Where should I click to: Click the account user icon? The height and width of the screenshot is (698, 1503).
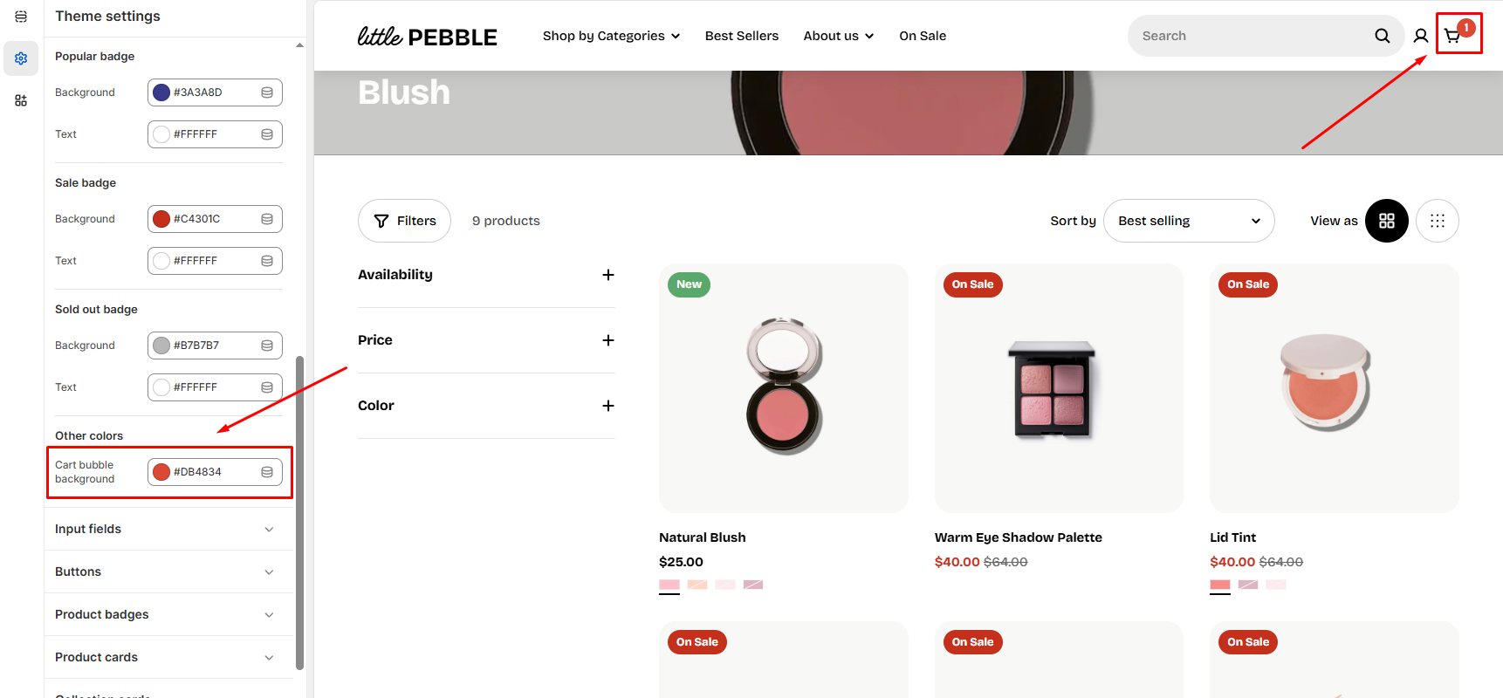[x=1421, y=36]
